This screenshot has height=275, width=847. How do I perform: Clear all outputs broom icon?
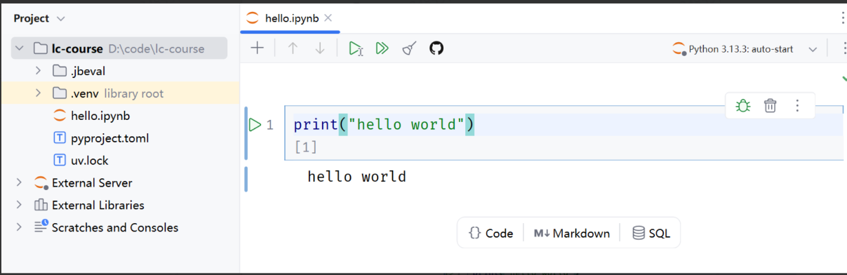tap(409, 48)
